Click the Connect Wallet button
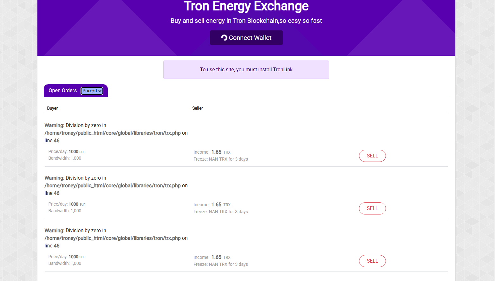The image size is (495, 281). click(x=246, y=38)
